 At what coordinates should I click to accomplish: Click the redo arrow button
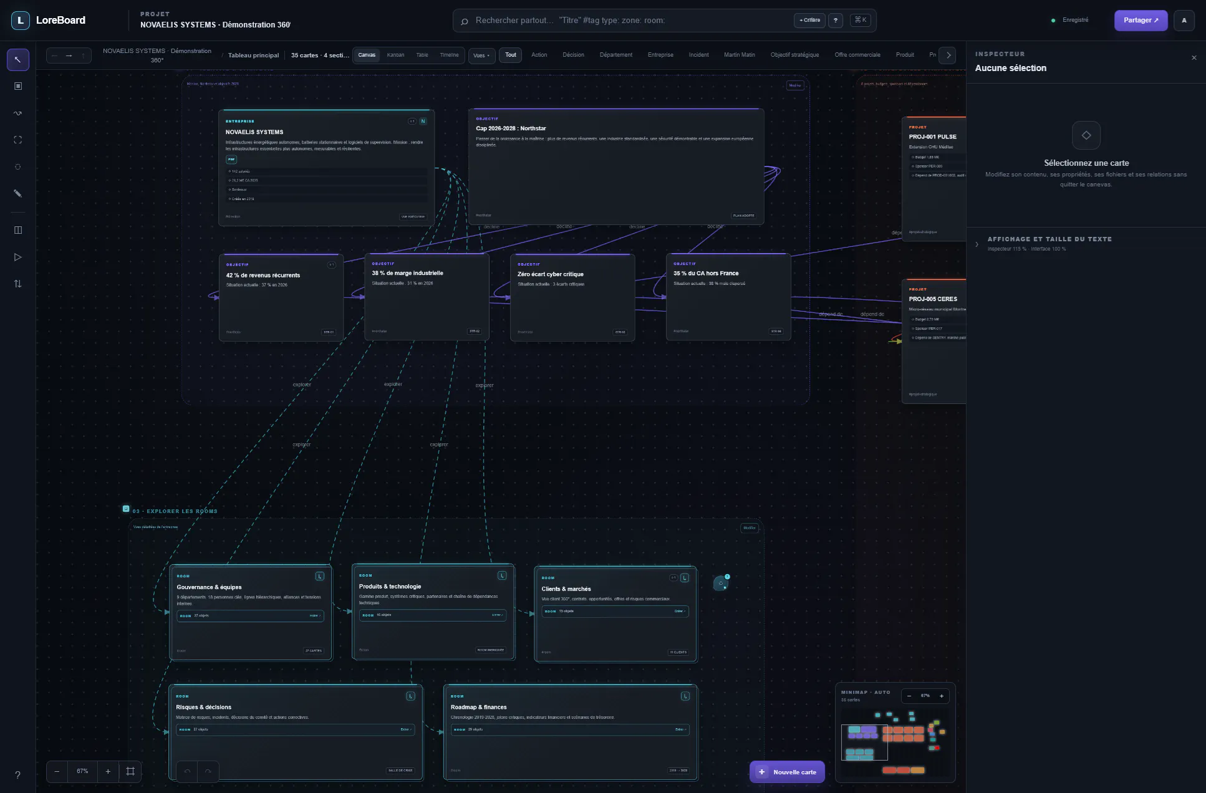coord(208,771)
